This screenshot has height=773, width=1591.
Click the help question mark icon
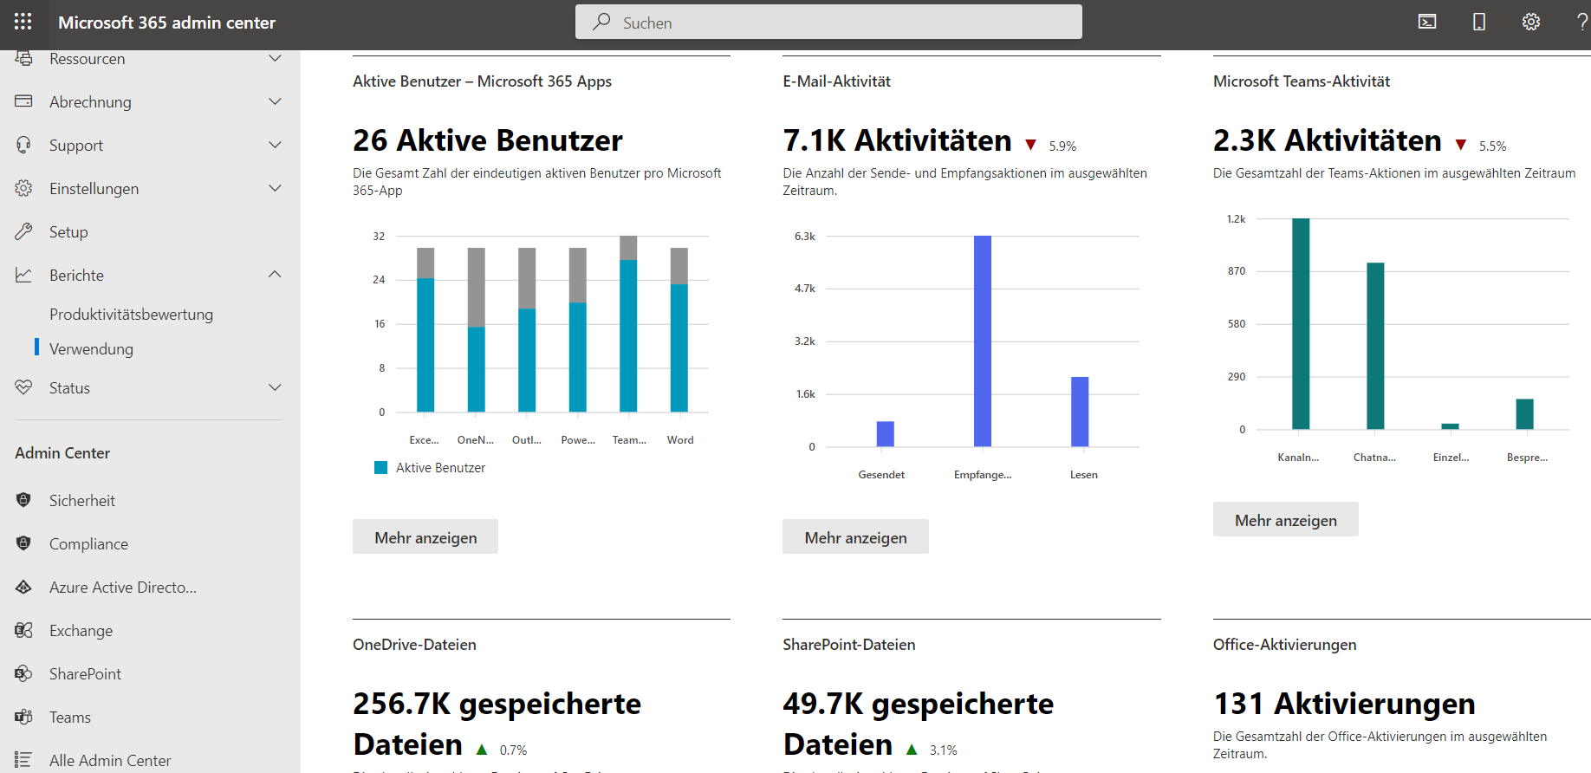point(1582,22)
